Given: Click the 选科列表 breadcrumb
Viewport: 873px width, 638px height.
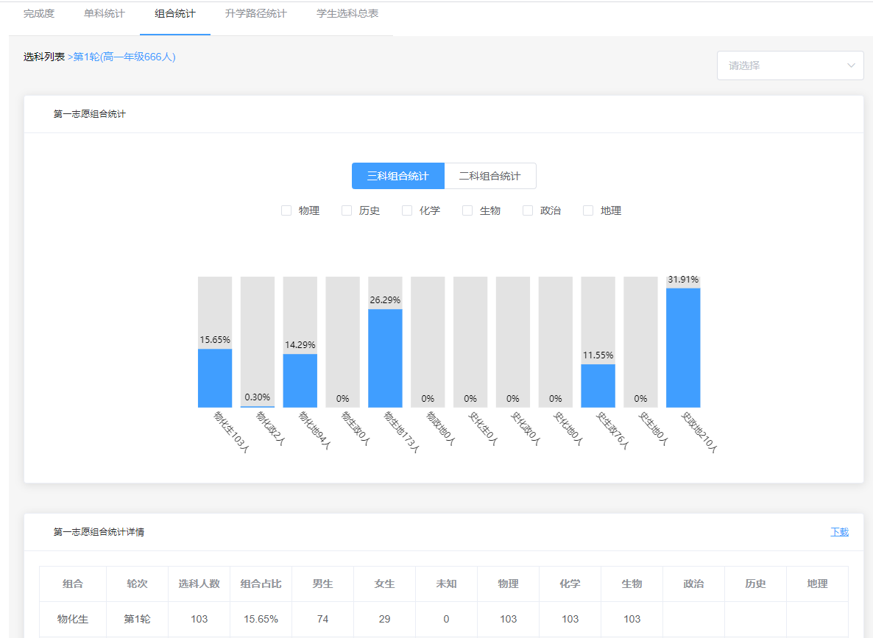Looking at the screenshot, I should point(44,57).
